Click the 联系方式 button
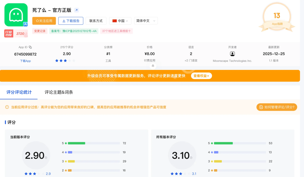This screenshot has width=304, height=177. tap(96, 21)
